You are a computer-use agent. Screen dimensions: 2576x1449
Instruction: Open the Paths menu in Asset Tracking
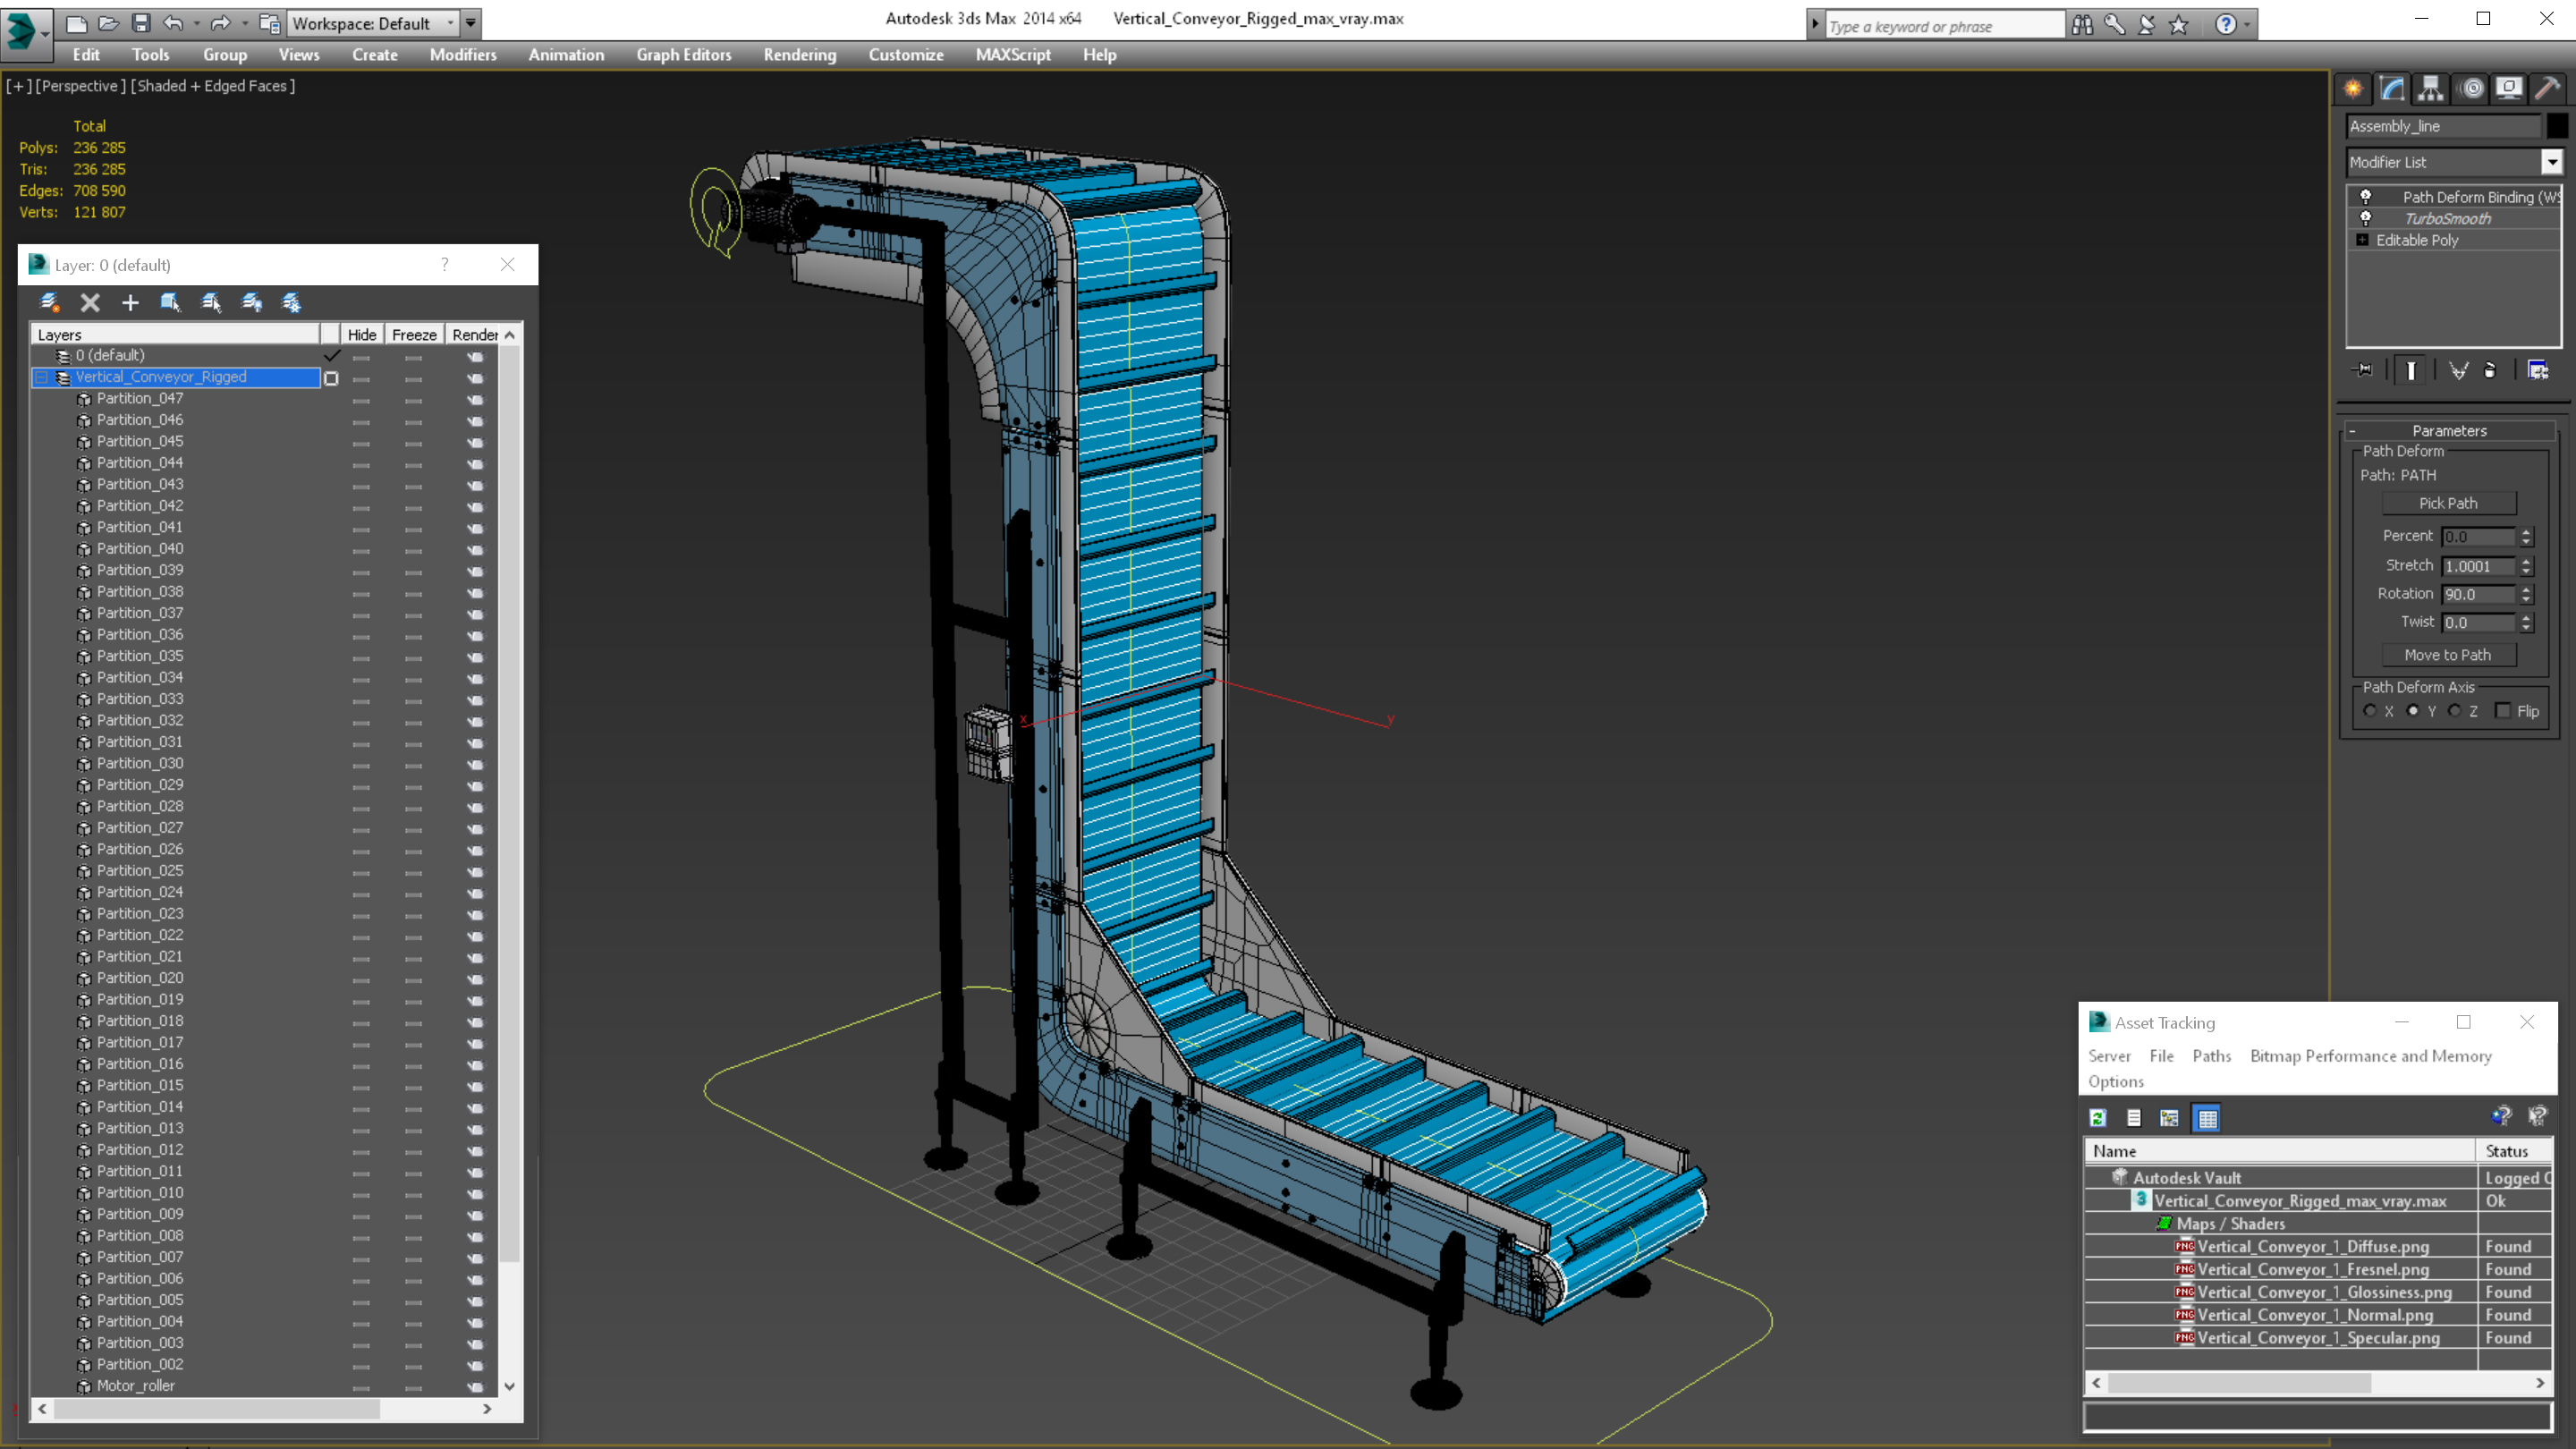pyautogui.click(x=2211, y=1056)
